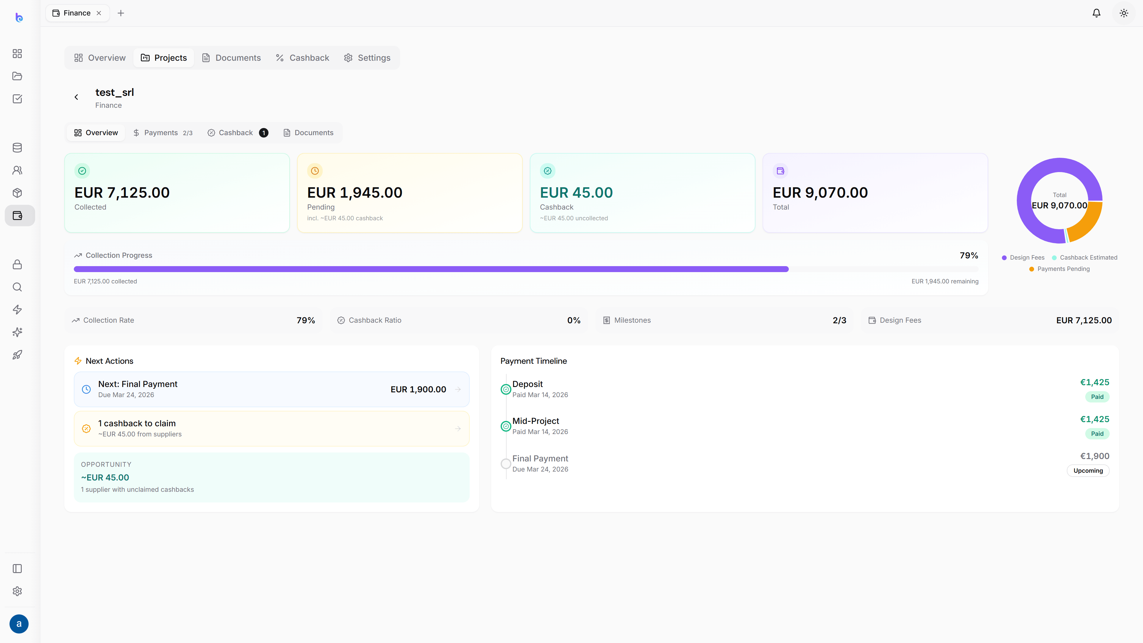The image size is (1143, 643).
Task: Click the EUR 7,125.00 Collected card
Action: (x=177, y=193)
